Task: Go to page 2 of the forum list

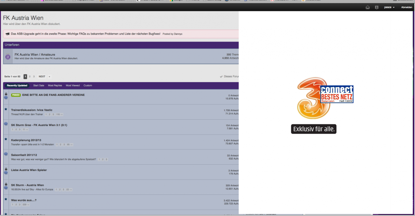Action: click(30, 76)
